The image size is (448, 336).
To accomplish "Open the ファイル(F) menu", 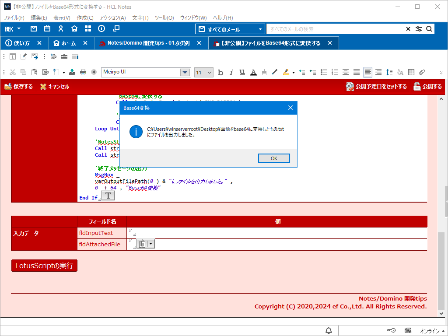I will pyautogui.click(x=14, y=18).
